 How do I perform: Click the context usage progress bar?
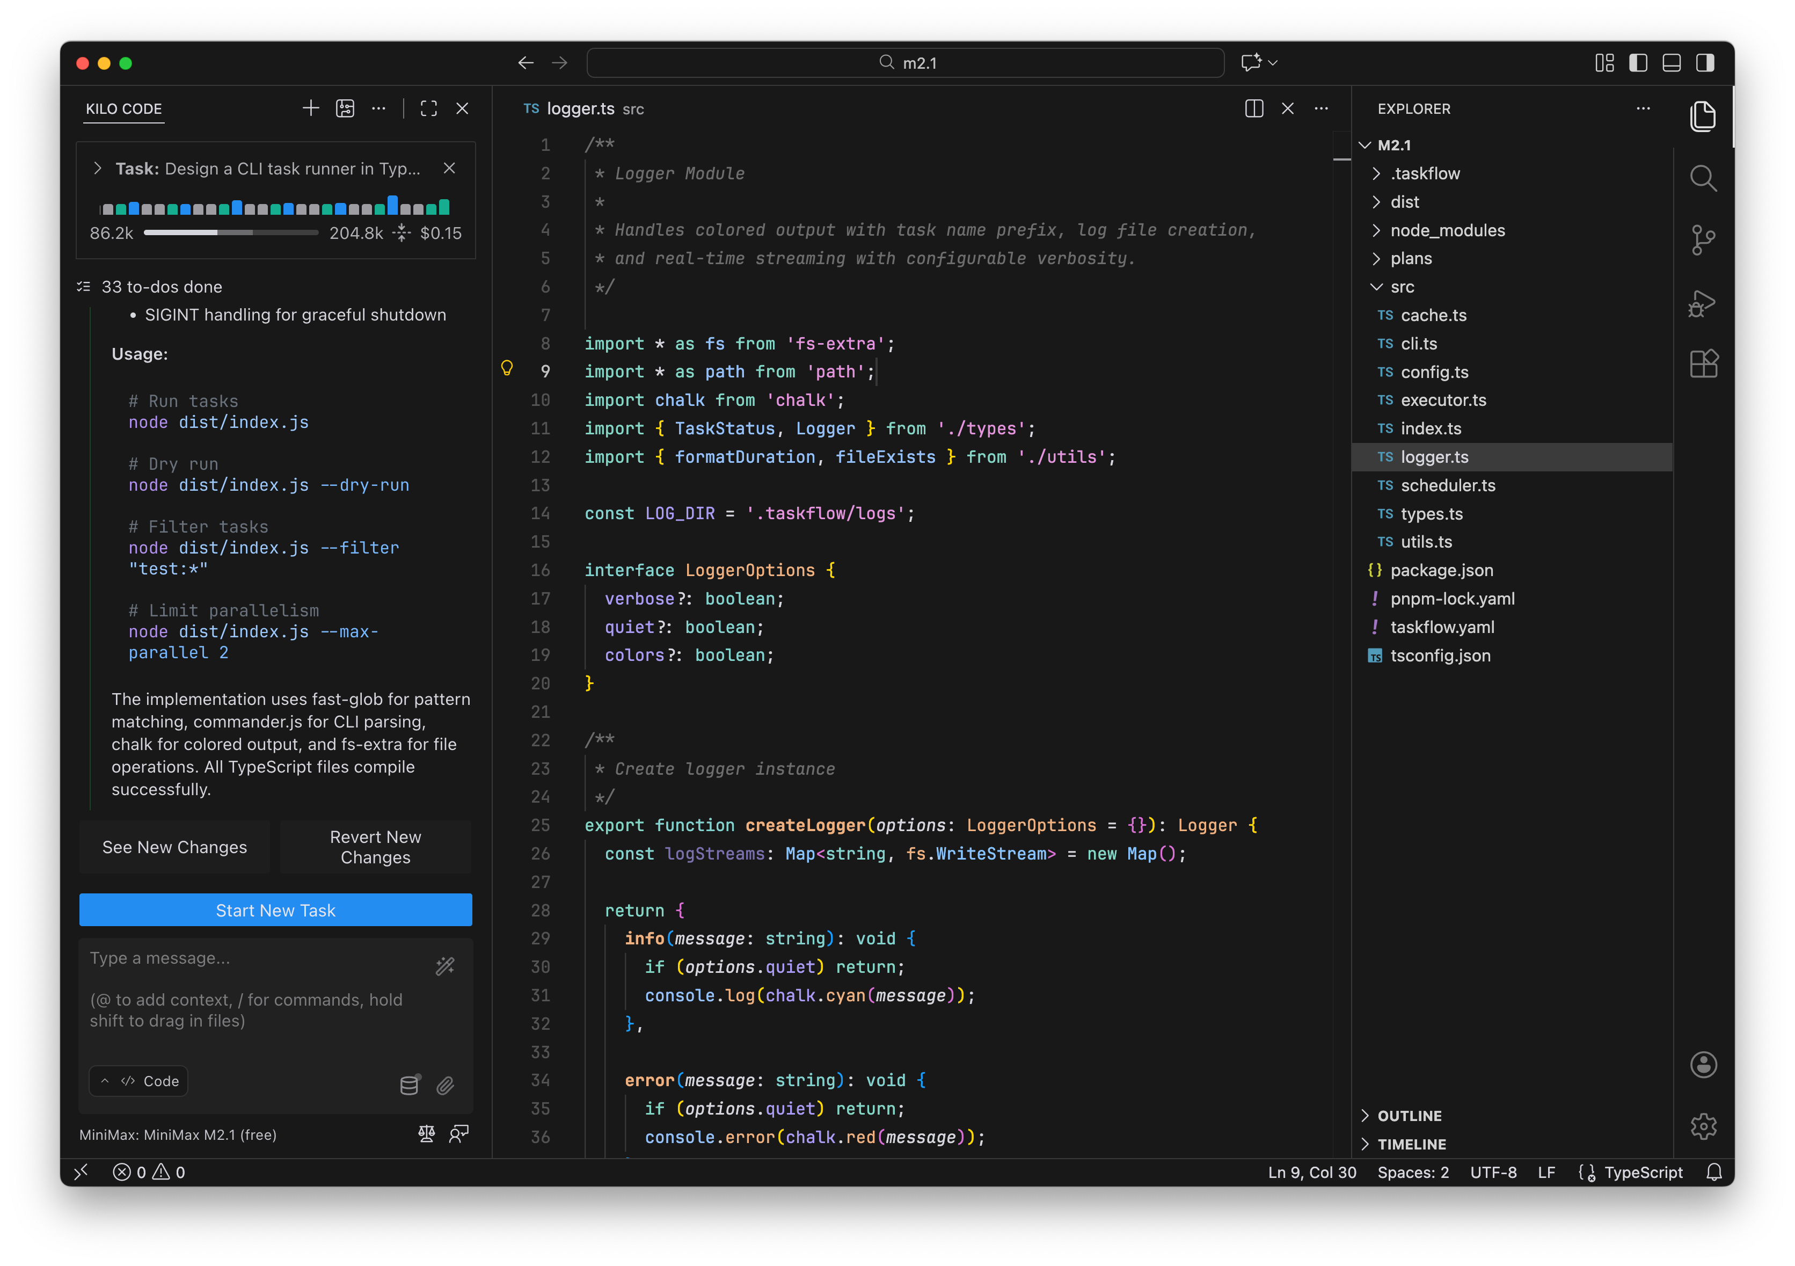click(231, 233)
